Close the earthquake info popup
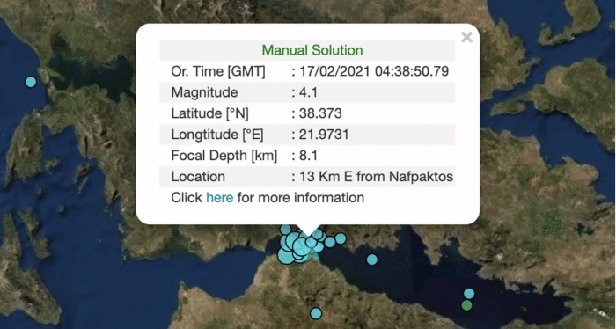616x329 pixels. click(x=466, y=37)
